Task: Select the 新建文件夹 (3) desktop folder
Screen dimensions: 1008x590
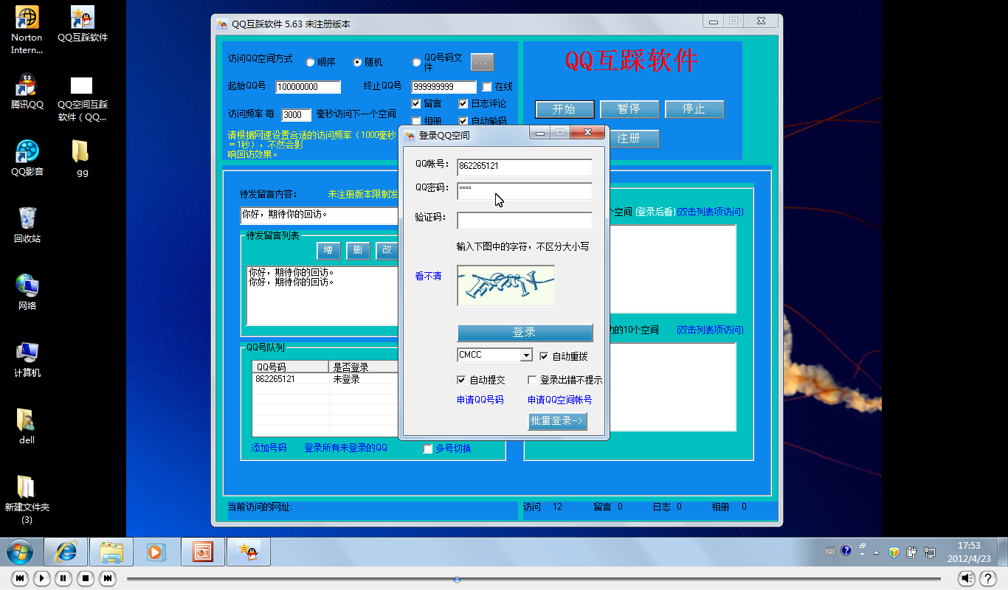Action: [27, 500]
